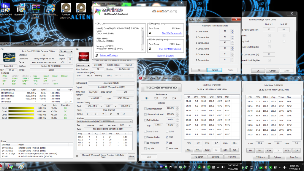
Task: Click Run 32M Benchmark link
Action: [172, 33]
